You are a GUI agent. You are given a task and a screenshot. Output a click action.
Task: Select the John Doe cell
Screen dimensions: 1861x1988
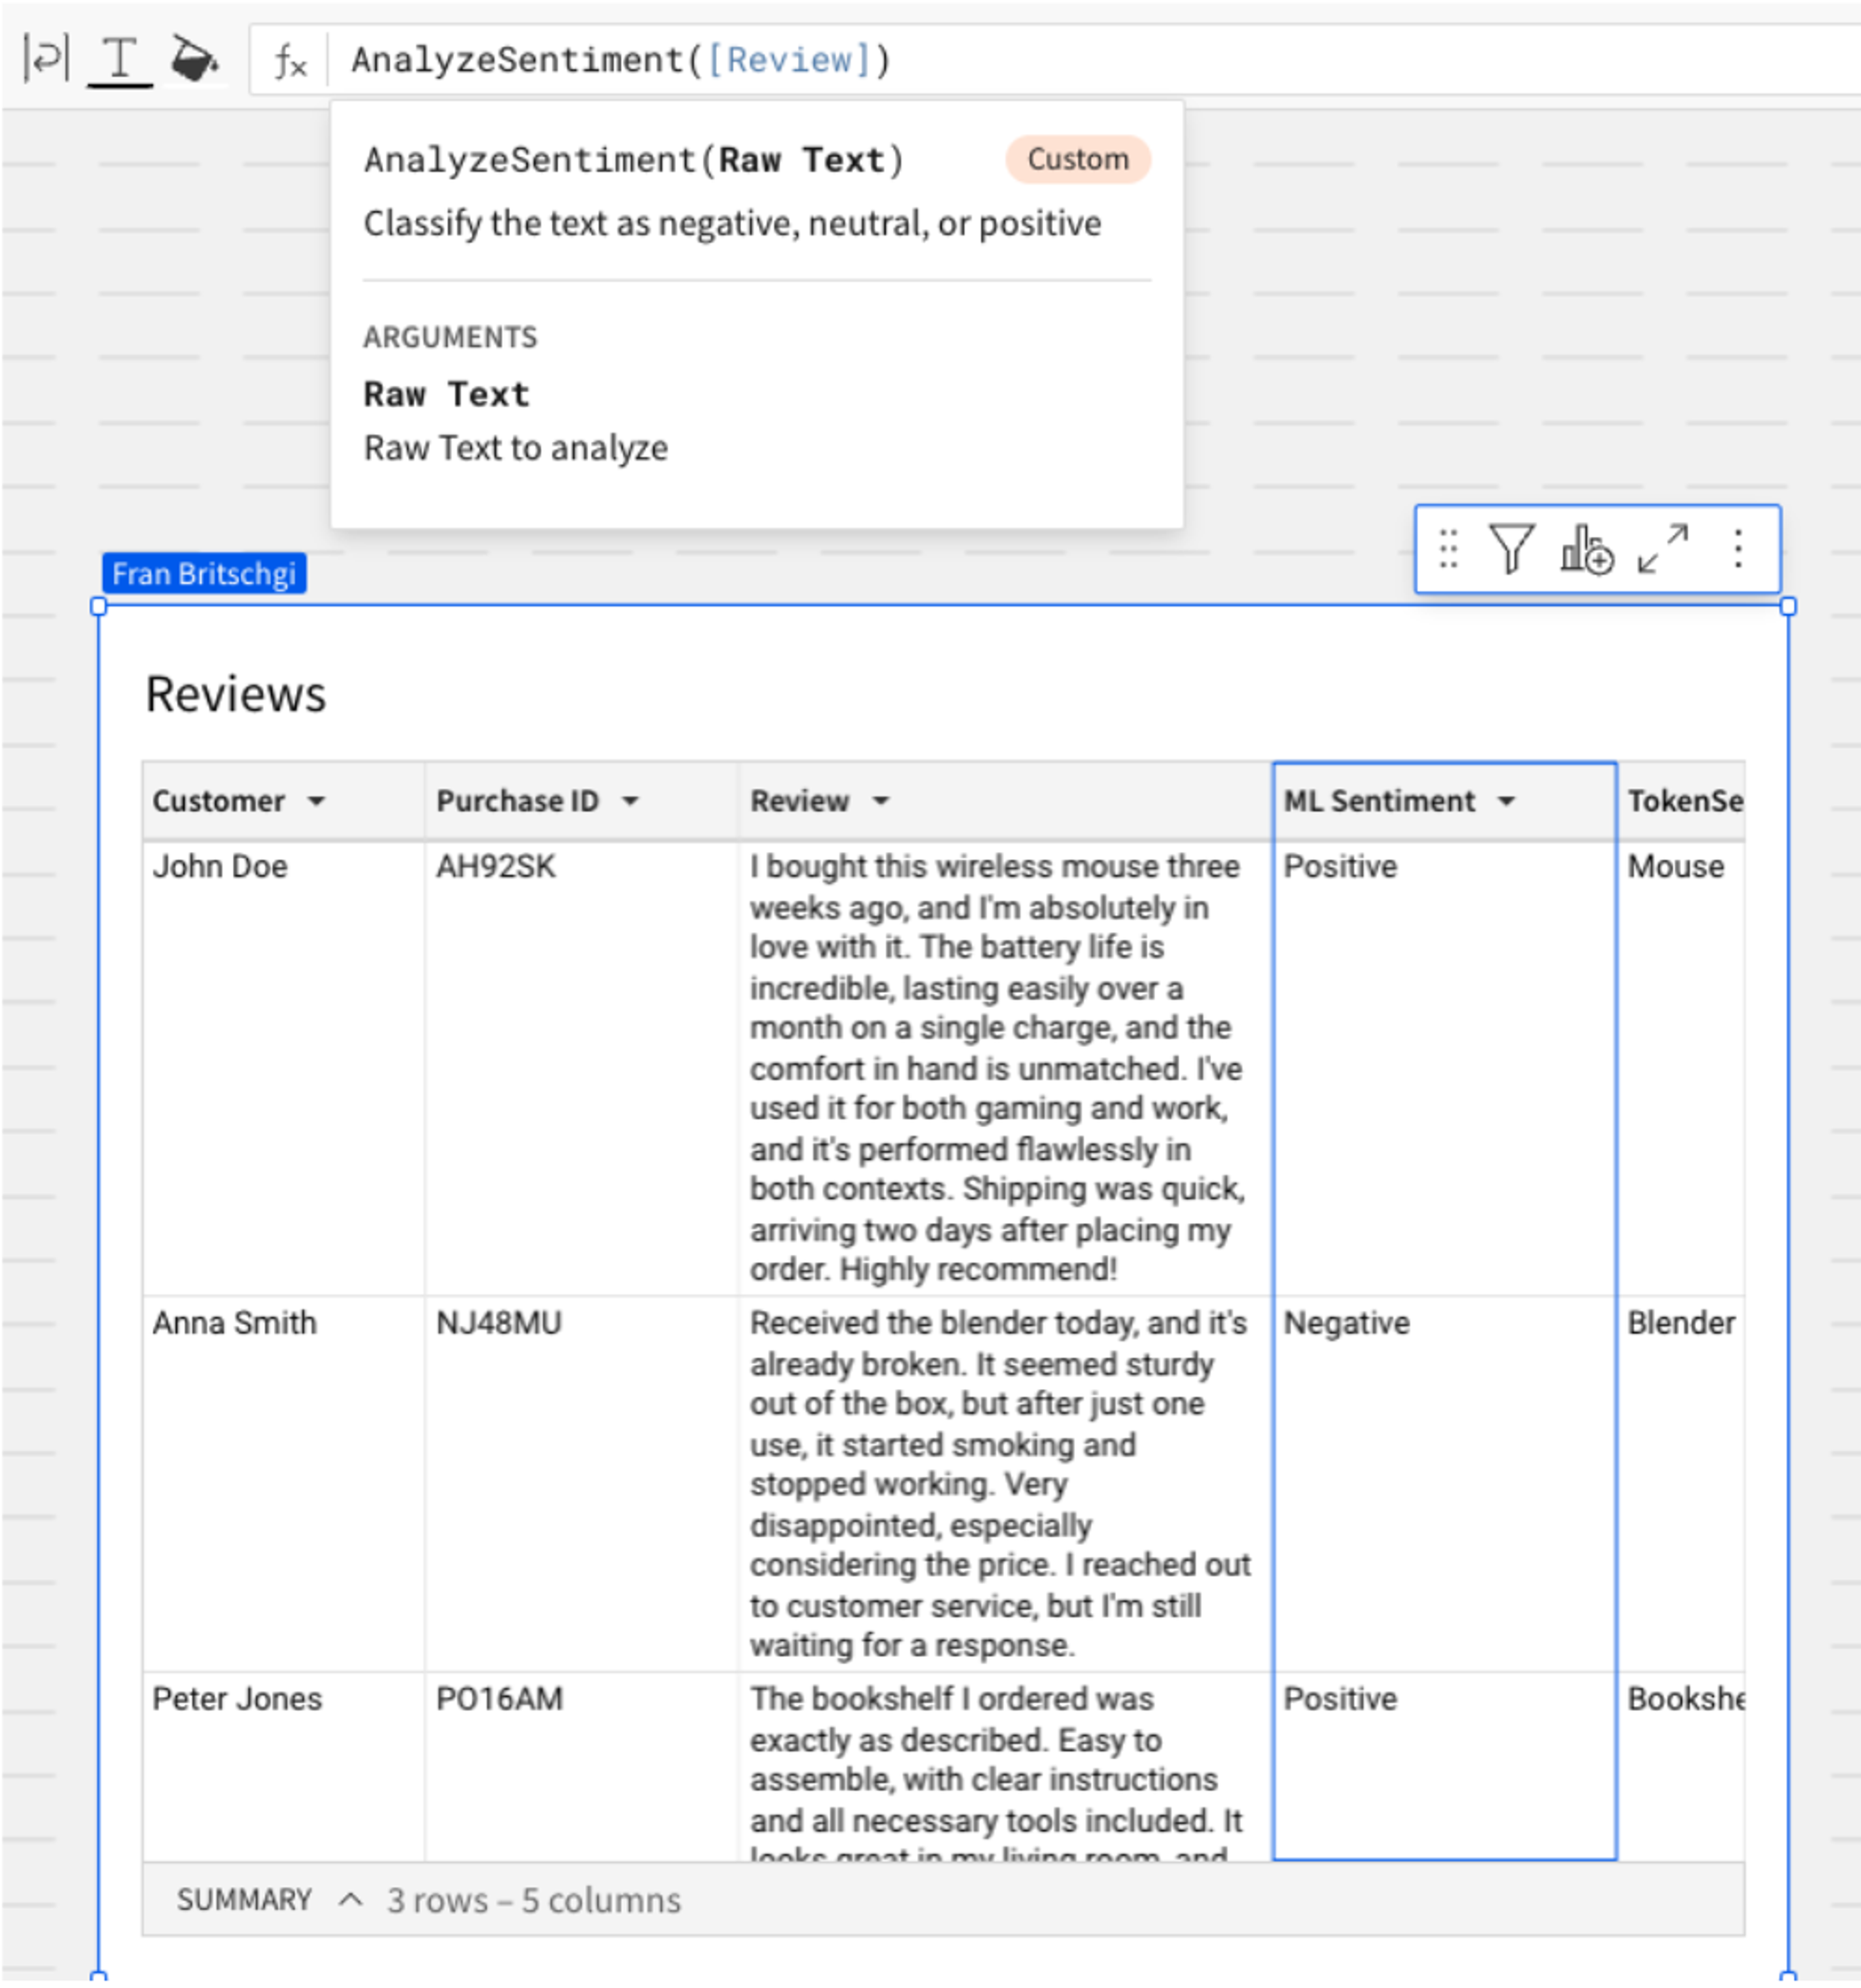point(284,1068)
